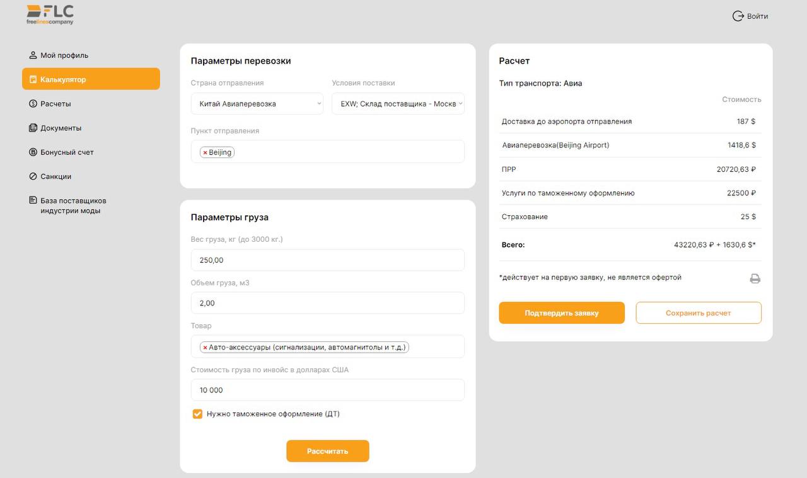Click the sanctions ban icon
The width and height of the screenshot is (807, 478).
(x=33, y=176)
